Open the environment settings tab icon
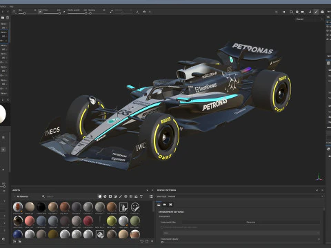Viewport: 331px width, 248px height. [159, 205]
